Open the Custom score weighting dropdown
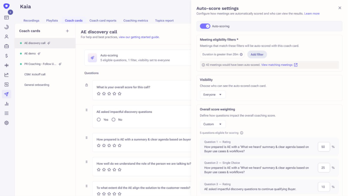The height and width of the screenshot is (196, 348). [213, 124]
